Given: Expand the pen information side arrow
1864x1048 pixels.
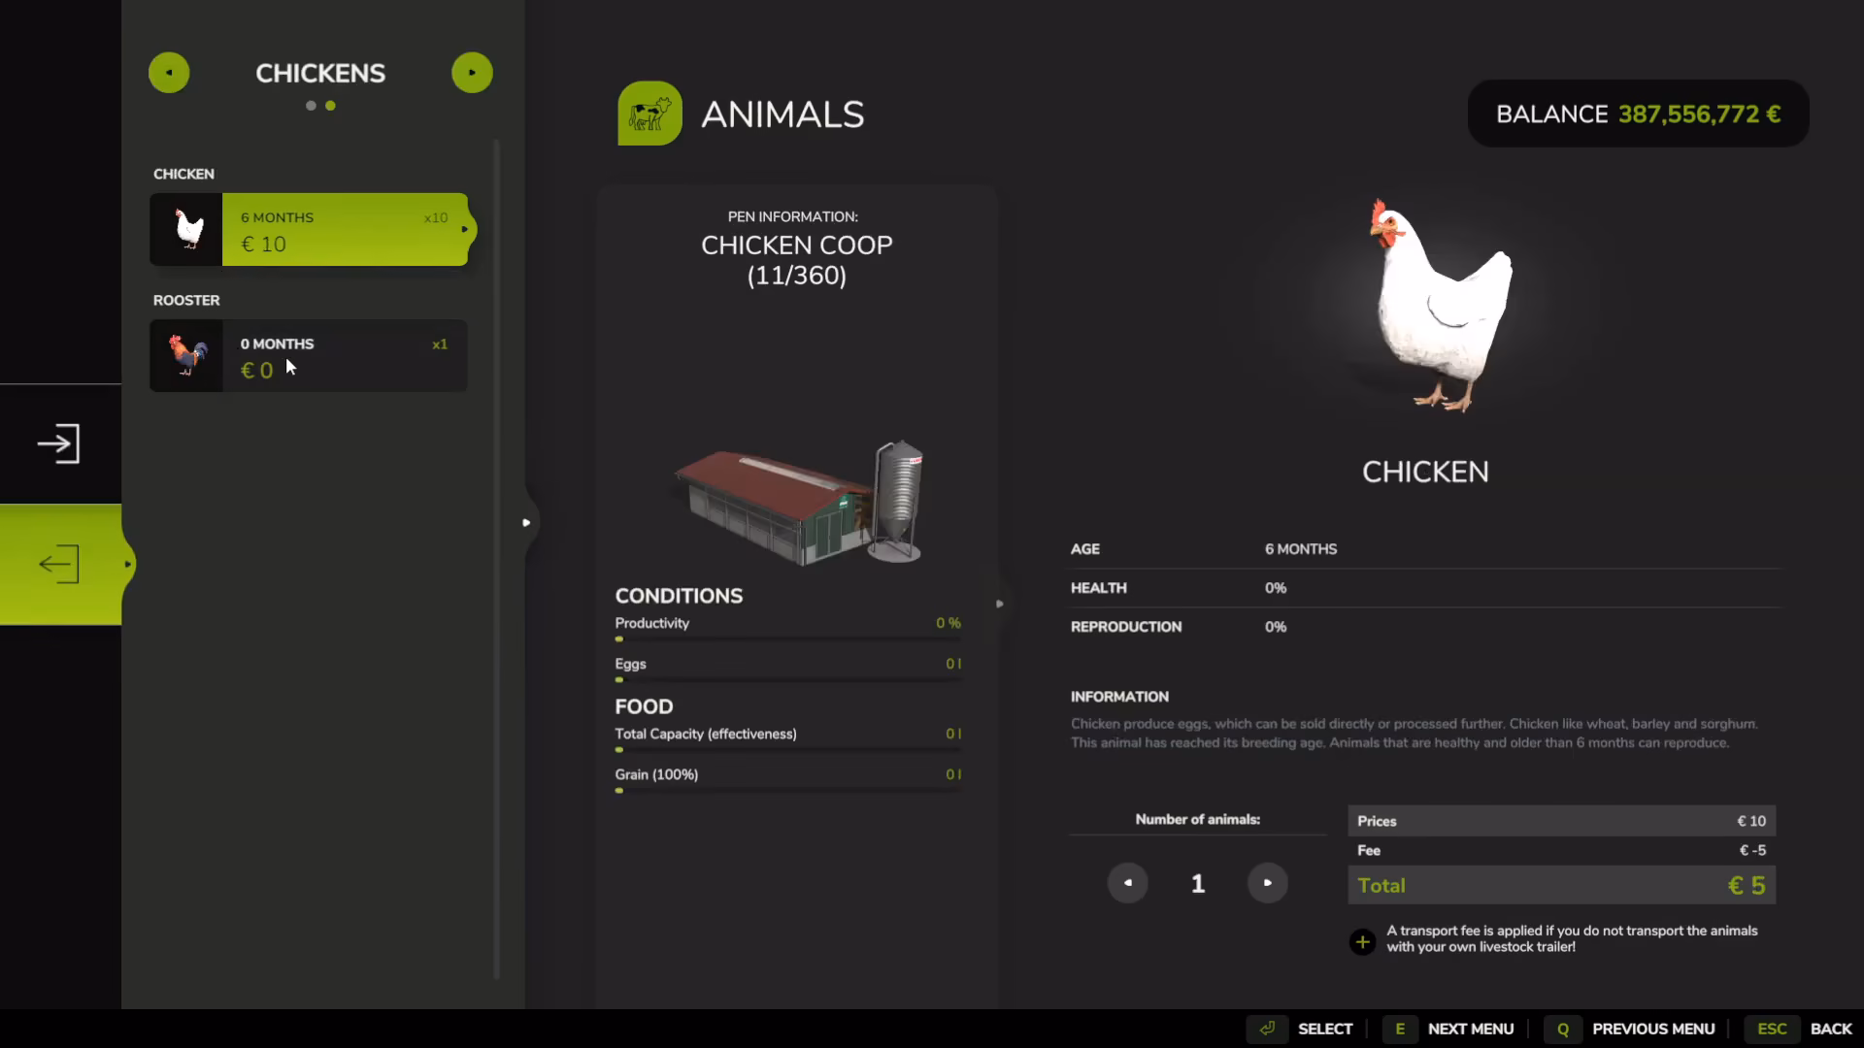Looking at the screenshot, I should [999, 604].
